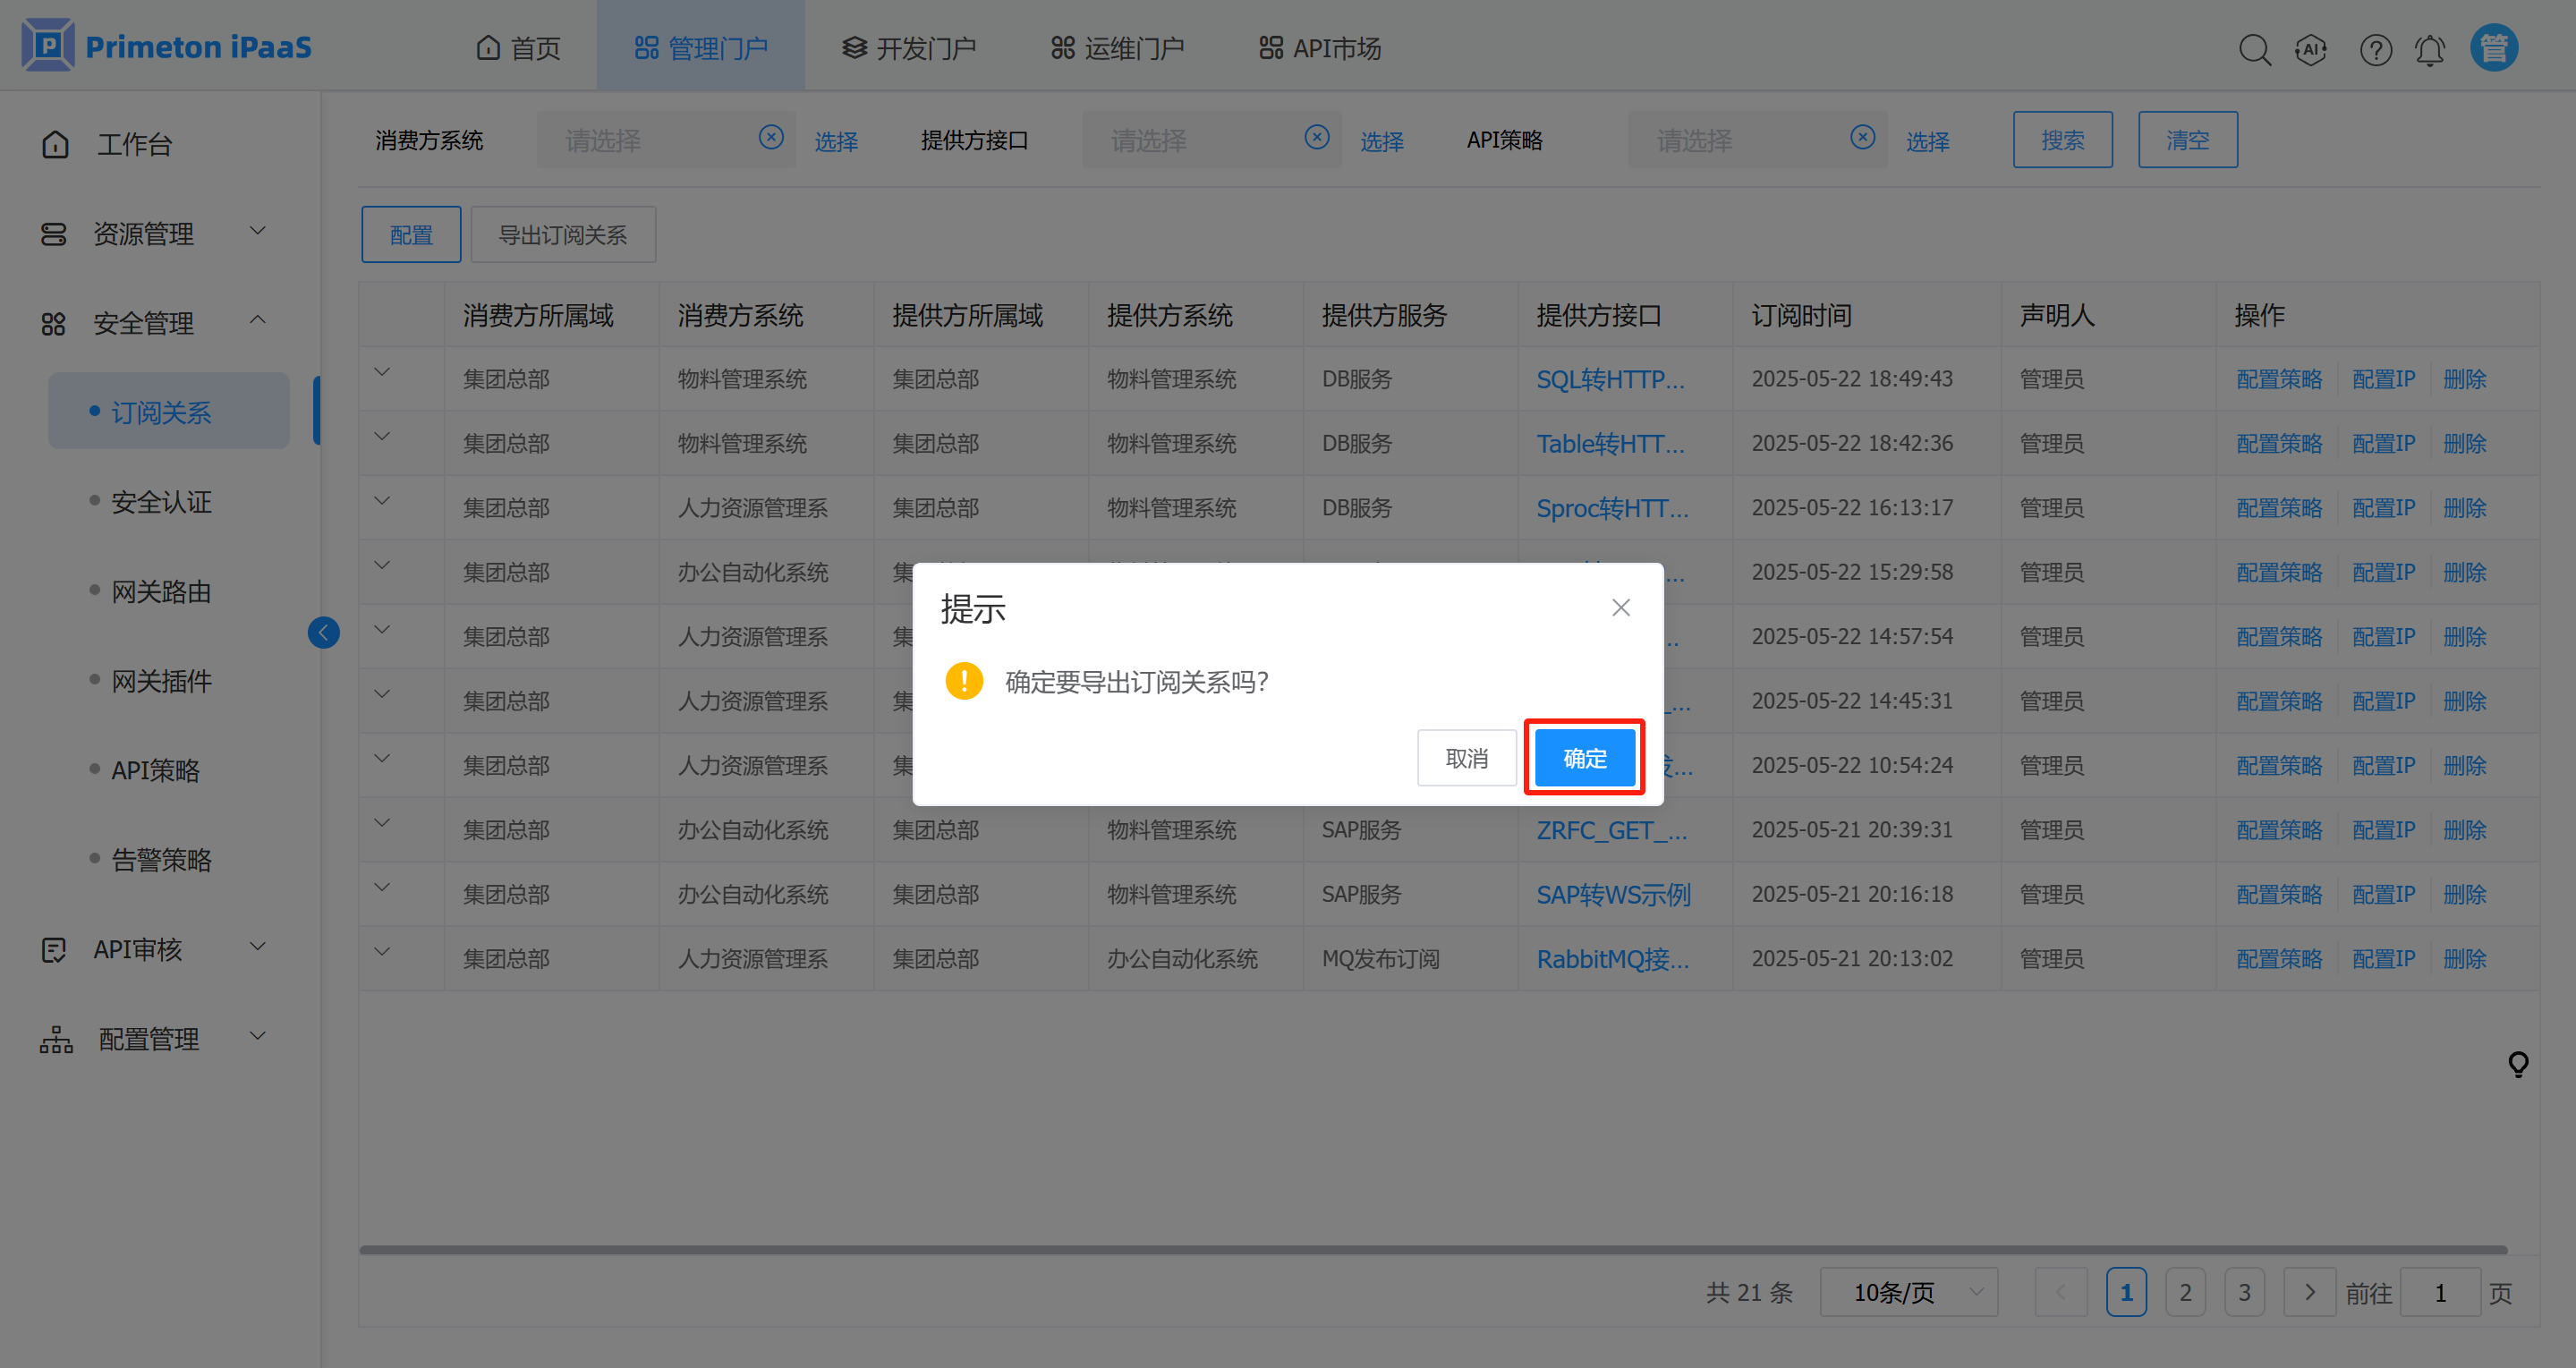Viewport: 2576px width, 1368px height.
Task: Click the page number jump input
Action: click(2439, 1292)
